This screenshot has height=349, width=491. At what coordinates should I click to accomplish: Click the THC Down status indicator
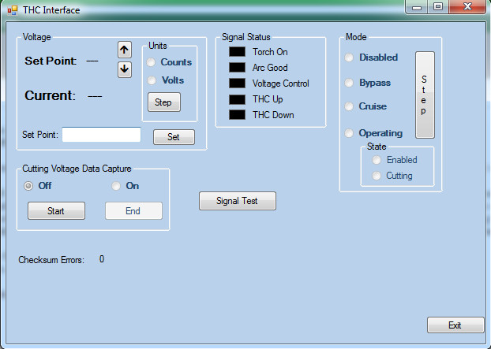coord(238,115)
